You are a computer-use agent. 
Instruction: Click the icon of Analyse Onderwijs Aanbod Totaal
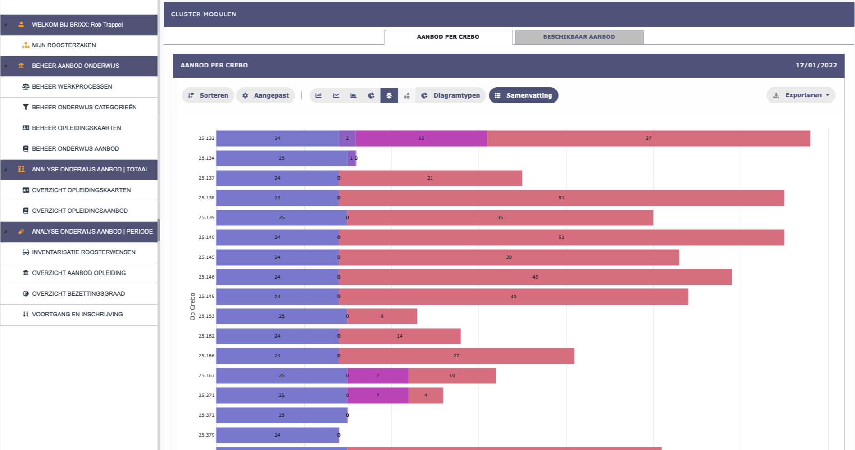[x=21, y=169]
